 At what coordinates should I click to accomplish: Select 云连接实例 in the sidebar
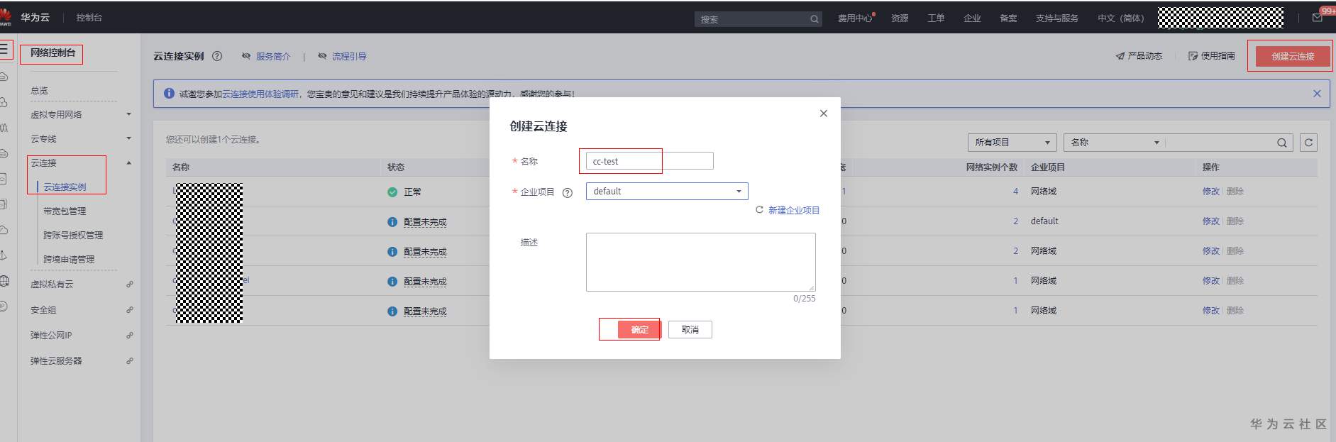tap(65, 187)
